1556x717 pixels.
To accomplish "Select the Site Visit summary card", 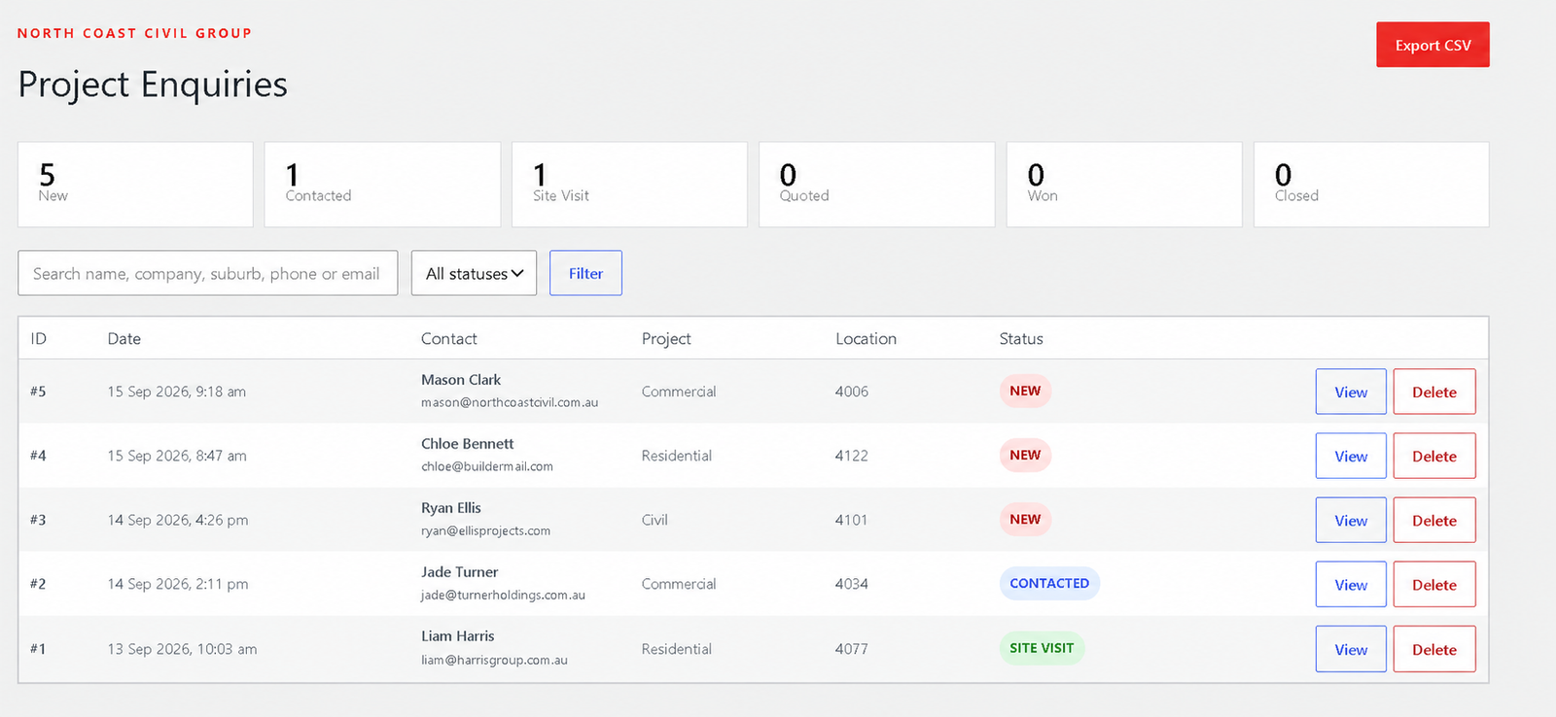I will pyautogui.click(x=629, y=185).
